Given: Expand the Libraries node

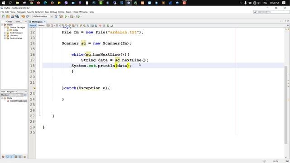Looking at the screenshot, I should [x=5, y=35].
